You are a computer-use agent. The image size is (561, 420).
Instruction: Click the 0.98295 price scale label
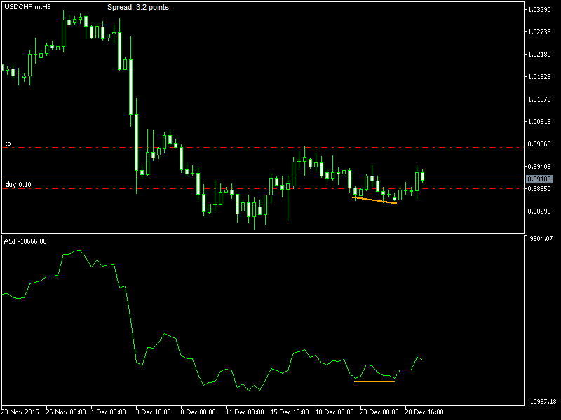click(x=539, y=211)
